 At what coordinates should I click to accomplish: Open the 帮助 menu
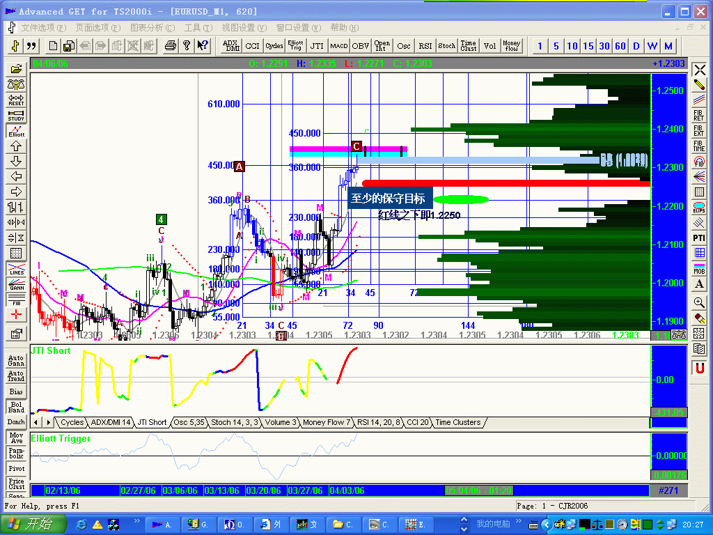[x=343, y=28]
